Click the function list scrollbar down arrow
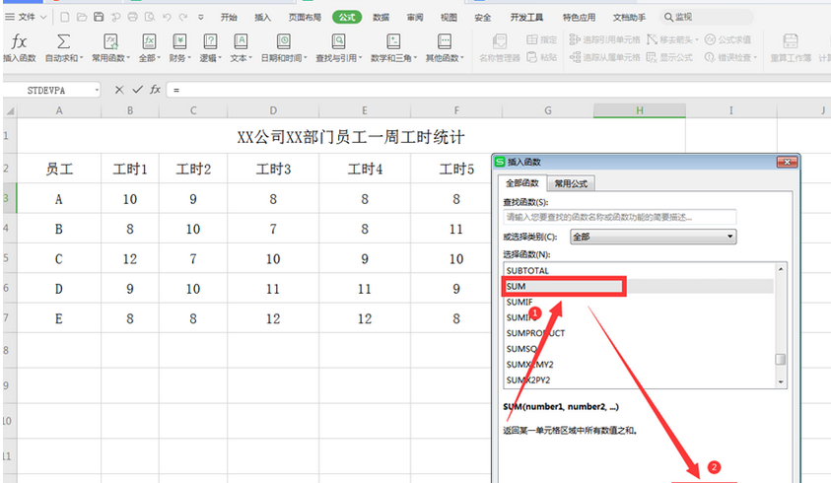The height and width of the screenshot is (483, 831). pos(781,381)
